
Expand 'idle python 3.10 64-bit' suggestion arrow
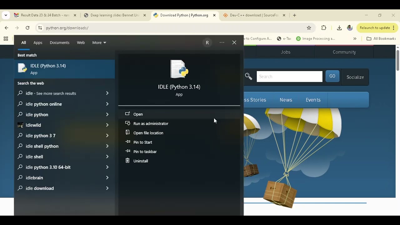pyautogui.click(x=107, y=167)
